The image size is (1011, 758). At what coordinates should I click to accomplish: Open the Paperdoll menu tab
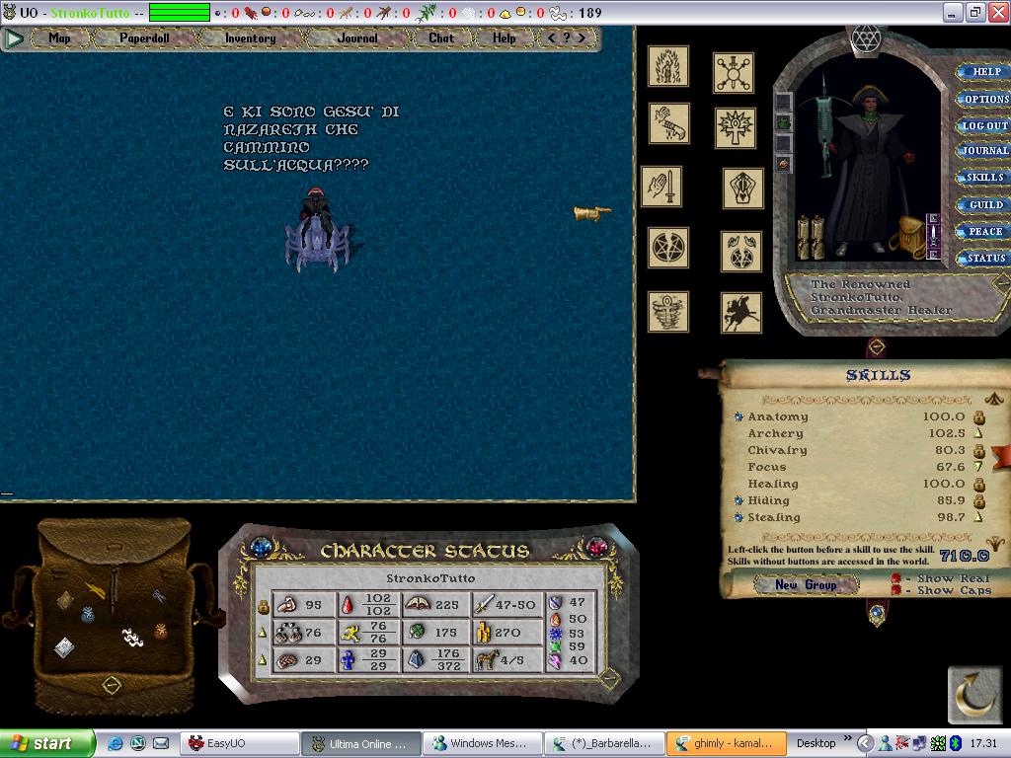tap(144, 38)
